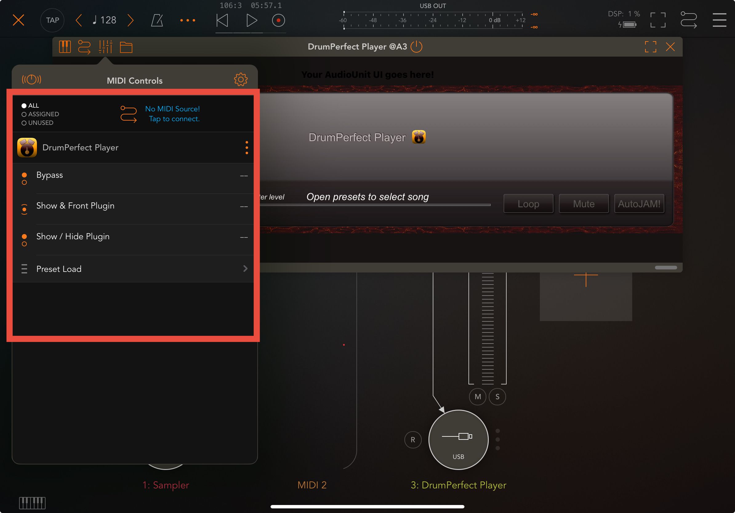Click the channel 3 volume fader
Screen dimensions: 735x513
pyautogui.click(x=487, y=328)
